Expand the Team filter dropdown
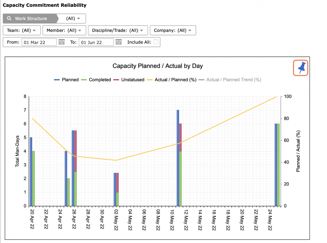 pos(22,30)
